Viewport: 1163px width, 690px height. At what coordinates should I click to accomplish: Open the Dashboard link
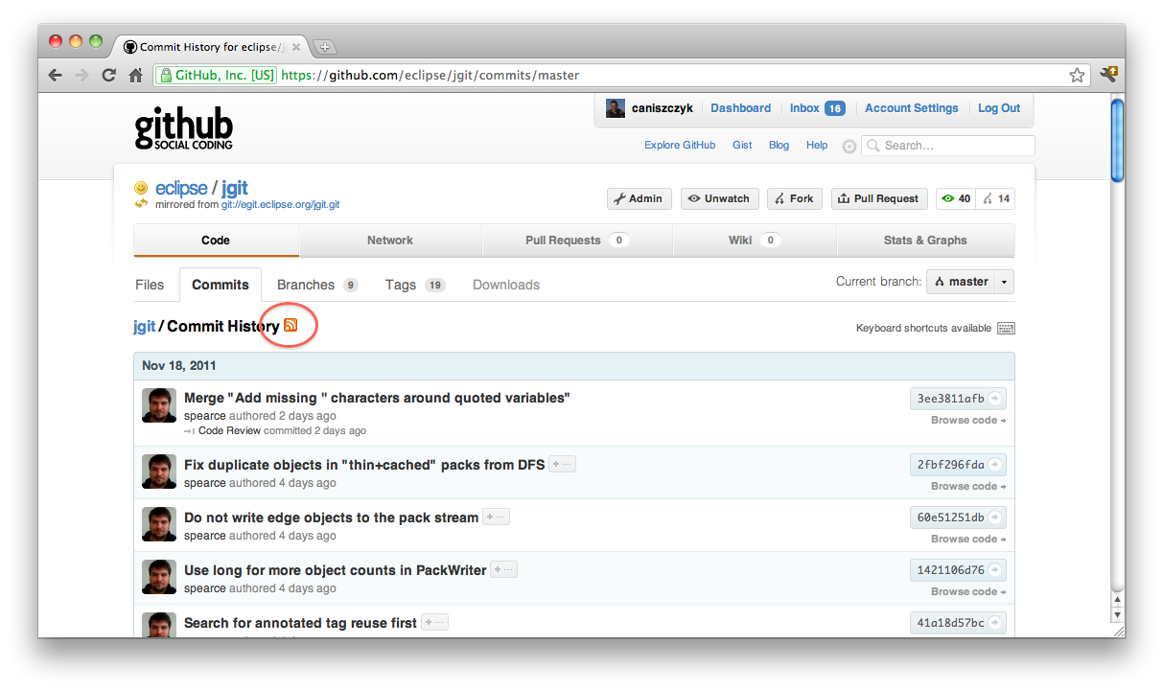pyautogui.click(x=740, y=108)
